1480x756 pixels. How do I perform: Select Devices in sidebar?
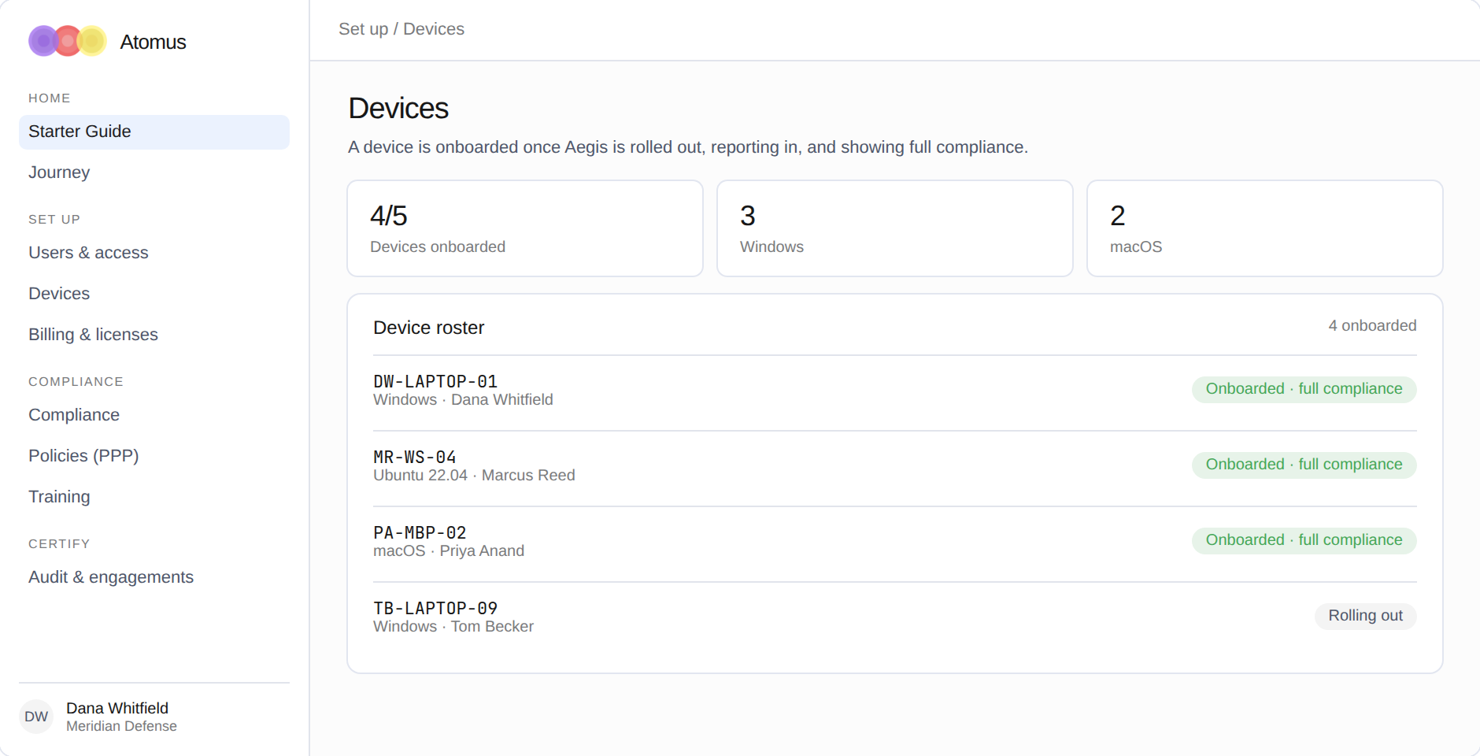(x=154, y=295)
